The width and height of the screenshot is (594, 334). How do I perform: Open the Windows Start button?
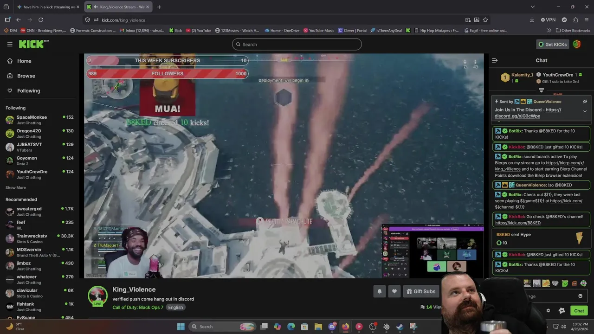[x=181, y=327]
